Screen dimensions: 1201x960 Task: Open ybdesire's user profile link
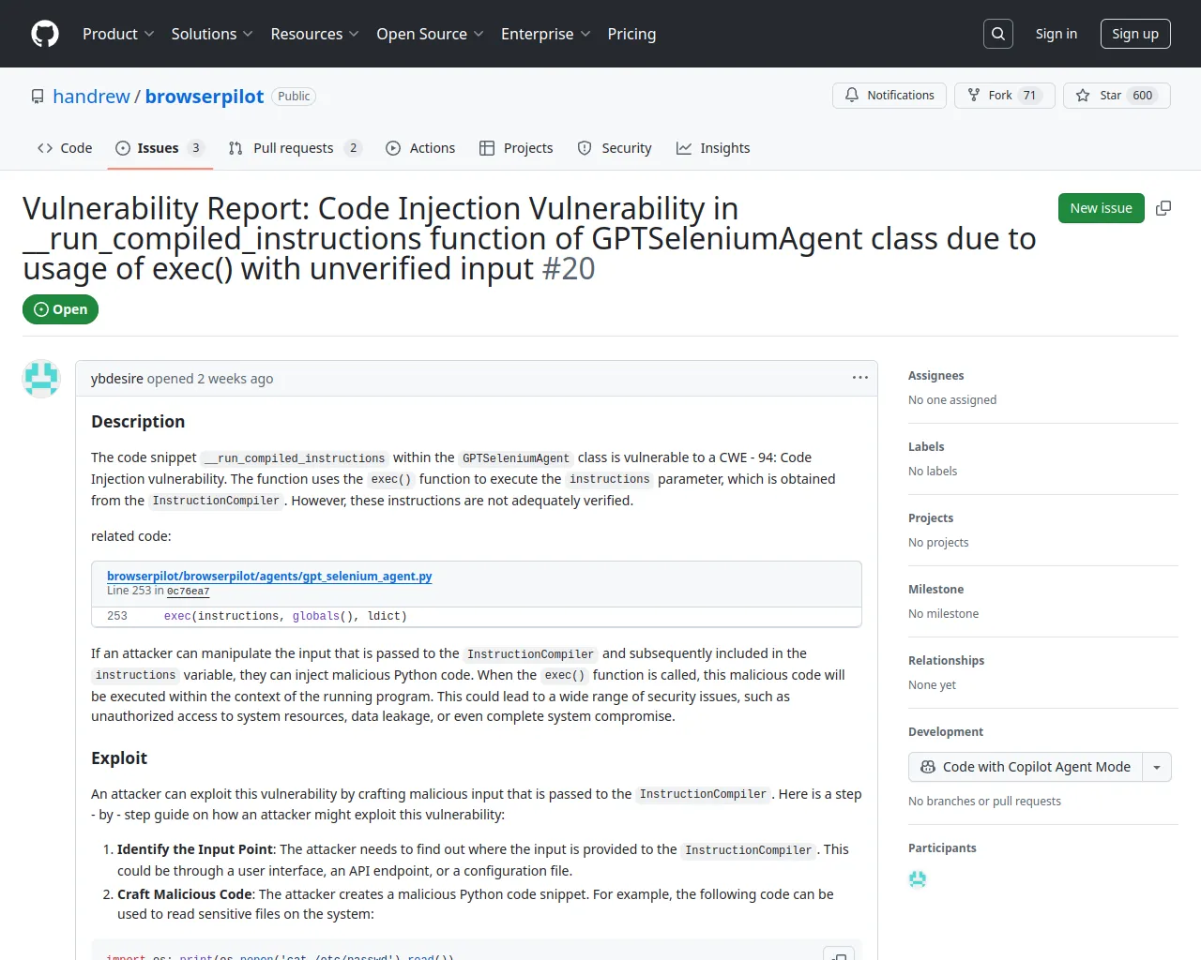click(117, 379)
